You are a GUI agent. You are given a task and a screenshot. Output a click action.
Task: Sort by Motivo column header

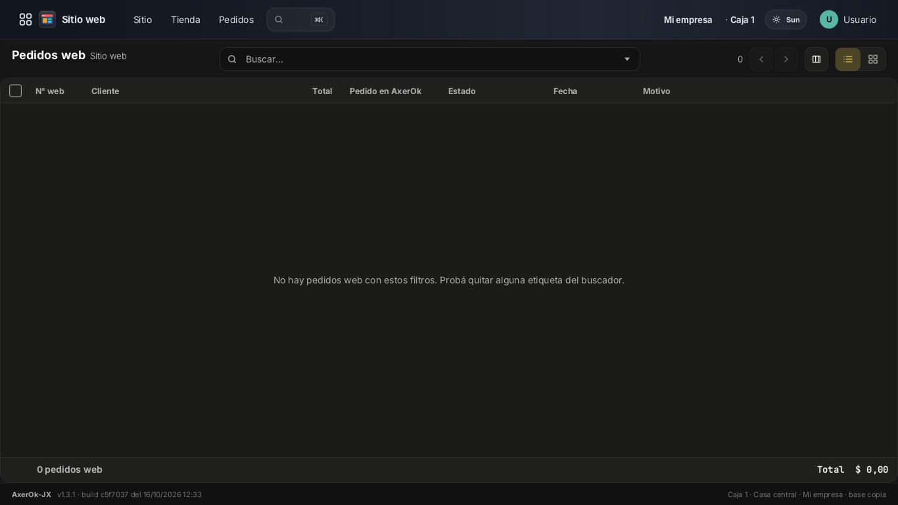point(657,91)
